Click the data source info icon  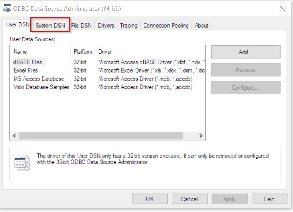click(21, 162)
